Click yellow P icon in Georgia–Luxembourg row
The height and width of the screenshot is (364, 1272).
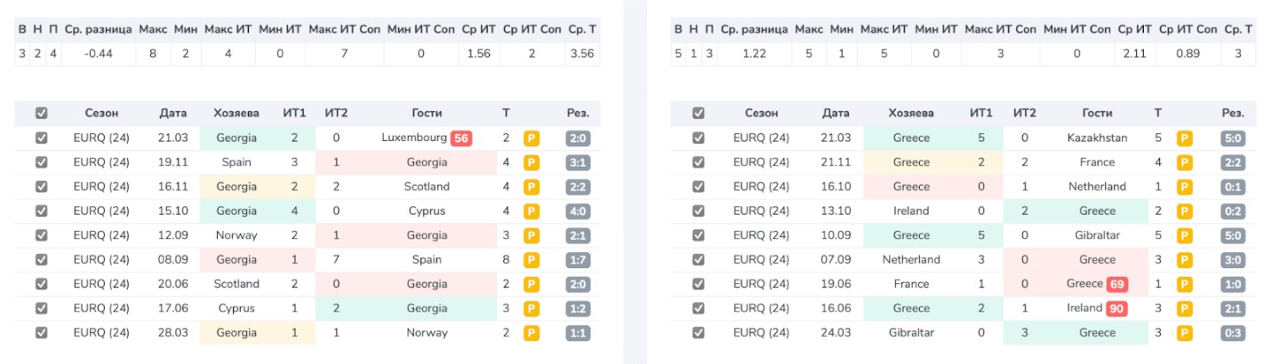pos(532,138)
